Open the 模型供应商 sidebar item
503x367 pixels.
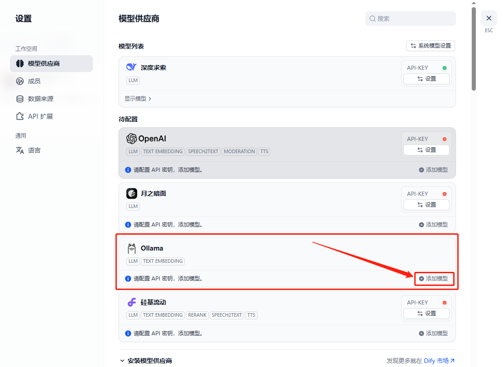[51, 63]
